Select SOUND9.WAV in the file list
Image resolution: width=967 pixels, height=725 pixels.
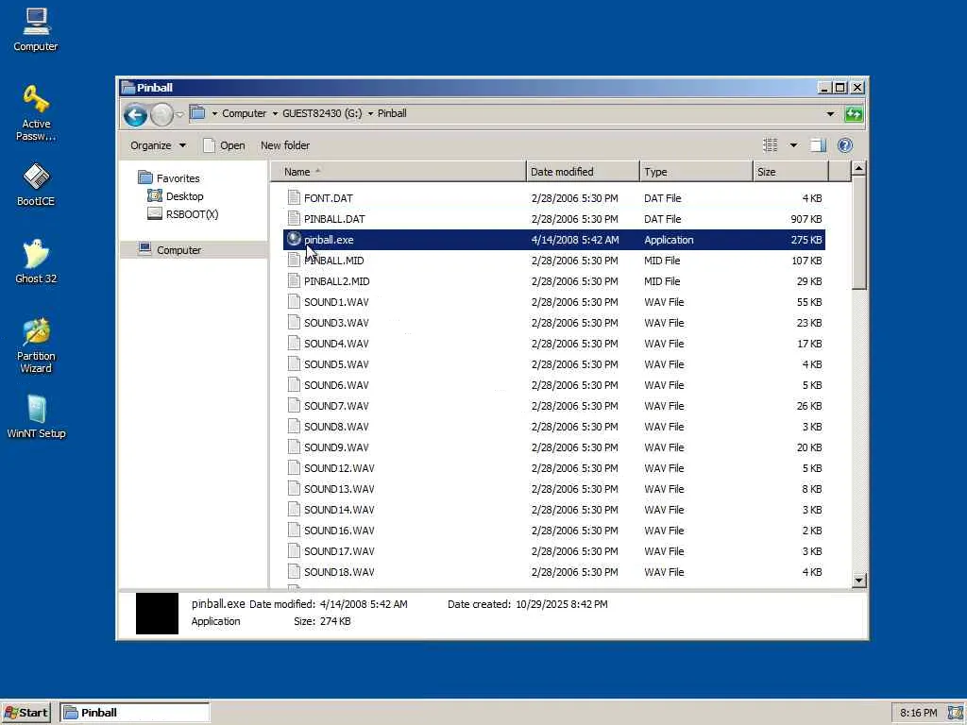[x=336, y=447]
